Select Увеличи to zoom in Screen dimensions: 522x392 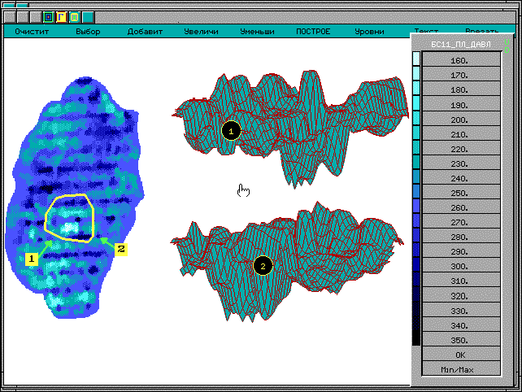tap(200, 32)
